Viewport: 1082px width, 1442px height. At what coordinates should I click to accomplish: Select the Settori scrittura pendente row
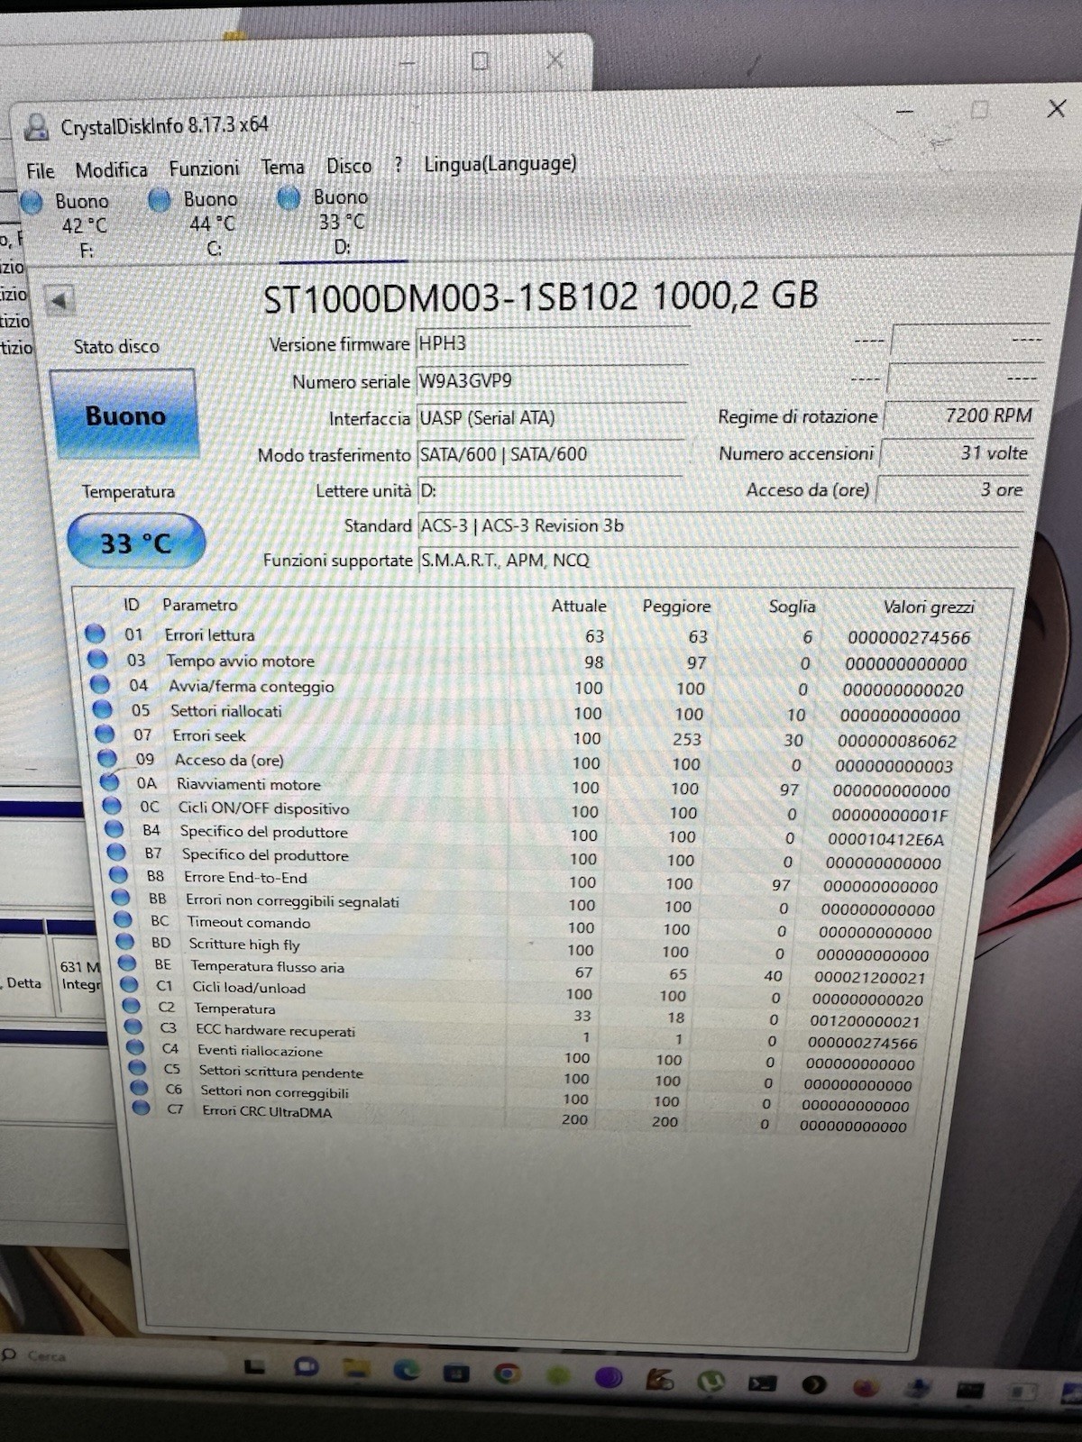(x=518, y=1074)
